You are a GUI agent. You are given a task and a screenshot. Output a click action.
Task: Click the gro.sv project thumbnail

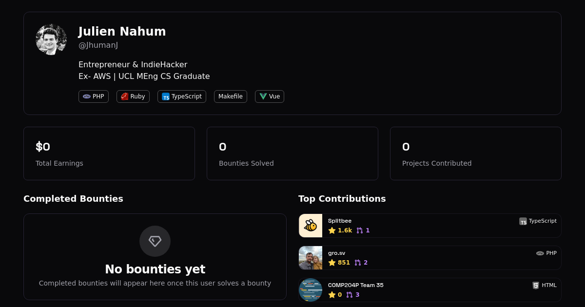pyautogui.click(x=311, y=258)
